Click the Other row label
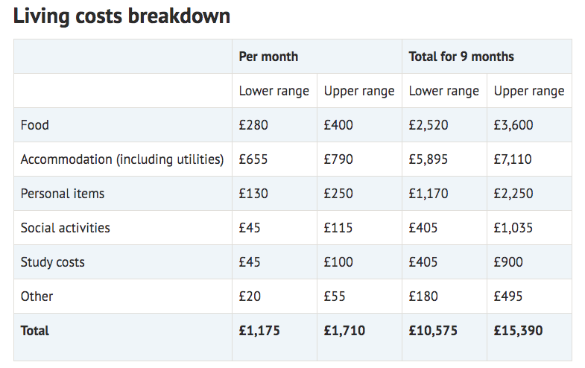 pyautogui.click(x=37, y=296)
